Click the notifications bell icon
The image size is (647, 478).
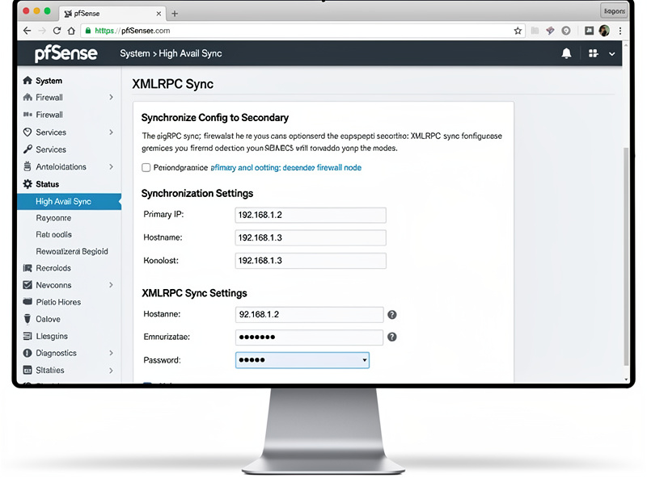point(567,53)
